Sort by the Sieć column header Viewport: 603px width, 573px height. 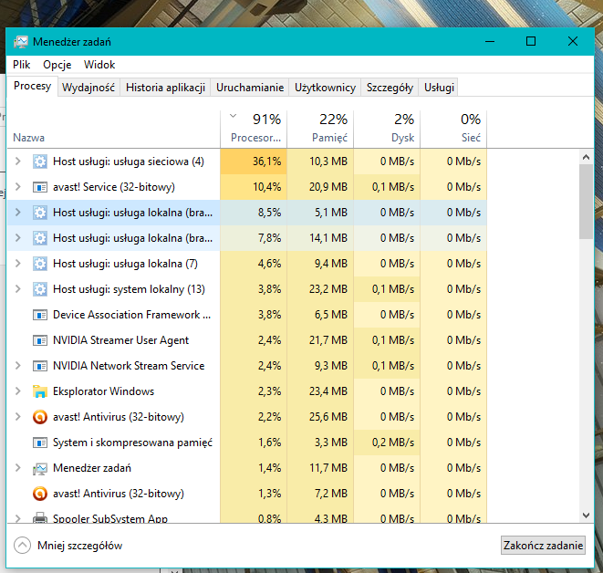[x=453, y=129]
